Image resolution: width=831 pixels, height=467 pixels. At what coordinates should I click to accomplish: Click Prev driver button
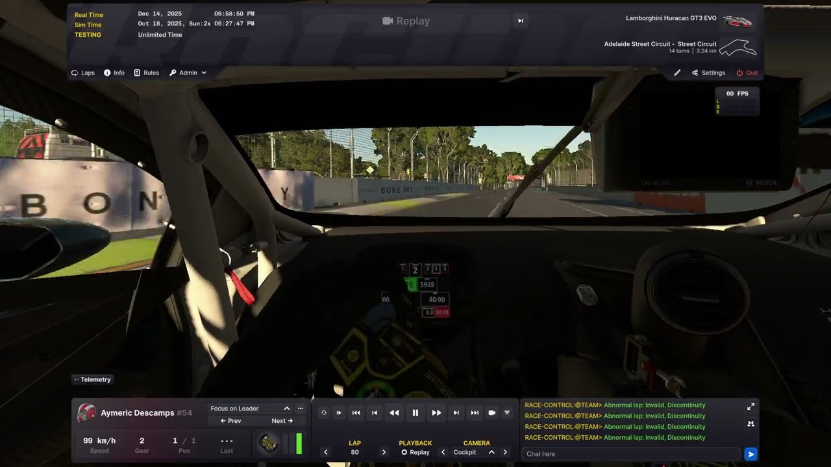230,421
